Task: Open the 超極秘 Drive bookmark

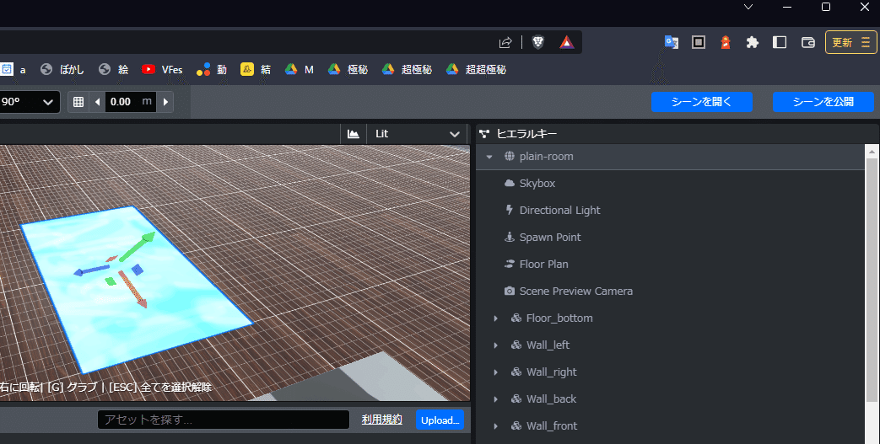Action: pyautogui.click(x=407, y=70)
